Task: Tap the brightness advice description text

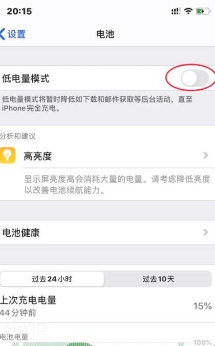Action: 117,184
